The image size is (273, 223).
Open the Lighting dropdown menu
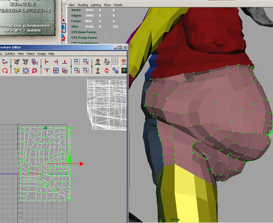(x=96, y=5)
